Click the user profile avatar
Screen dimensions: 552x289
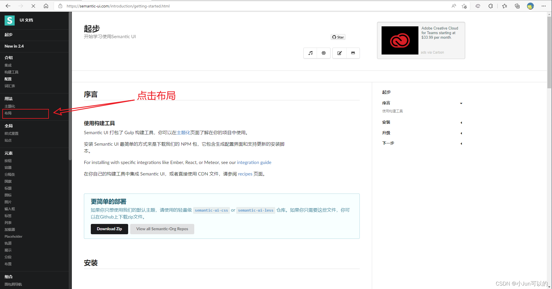[x=530, y=6]
